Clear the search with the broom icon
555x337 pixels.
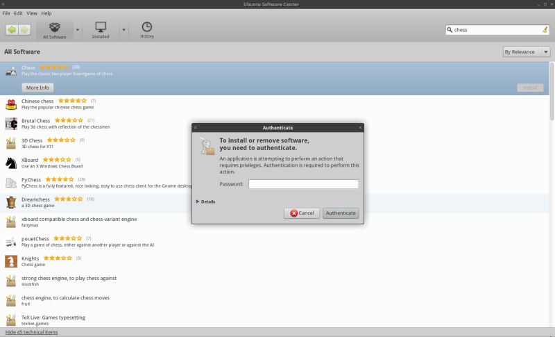tap(545, 30)
